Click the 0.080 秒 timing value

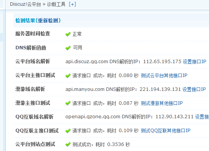tap(129, 75)
